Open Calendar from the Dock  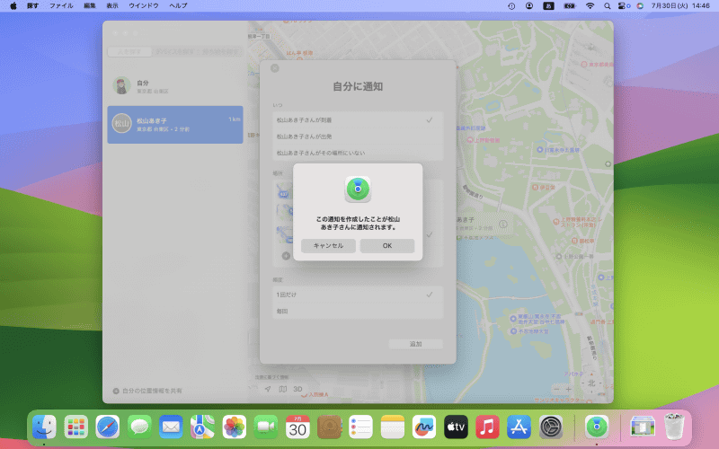297,427
